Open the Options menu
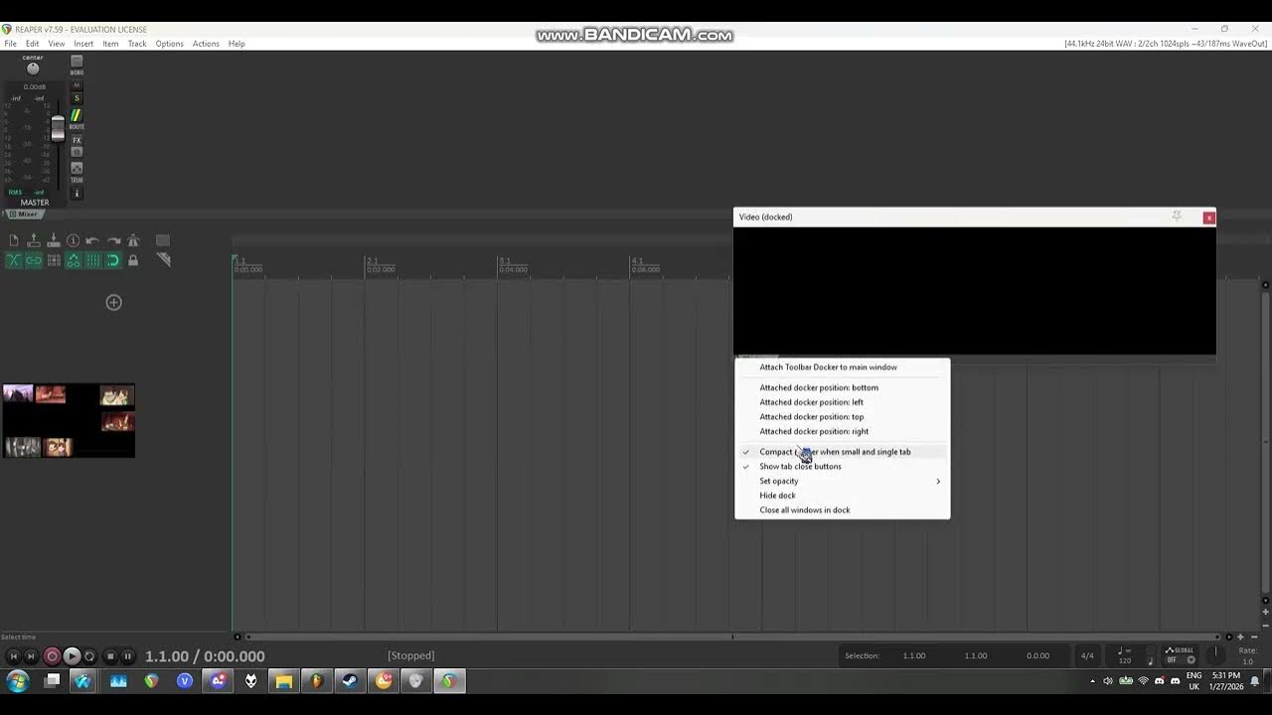Image resolution: width=1272 pixels, height=715 pixels. 169,44
